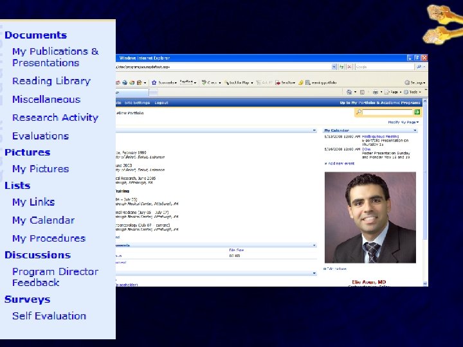
Task: Click the red Stop loading icon
Action: pos(349,67)
